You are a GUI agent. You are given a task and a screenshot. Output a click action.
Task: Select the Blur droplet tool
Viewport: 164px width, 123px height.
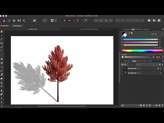pyautogui.click(x=1, y=91)
